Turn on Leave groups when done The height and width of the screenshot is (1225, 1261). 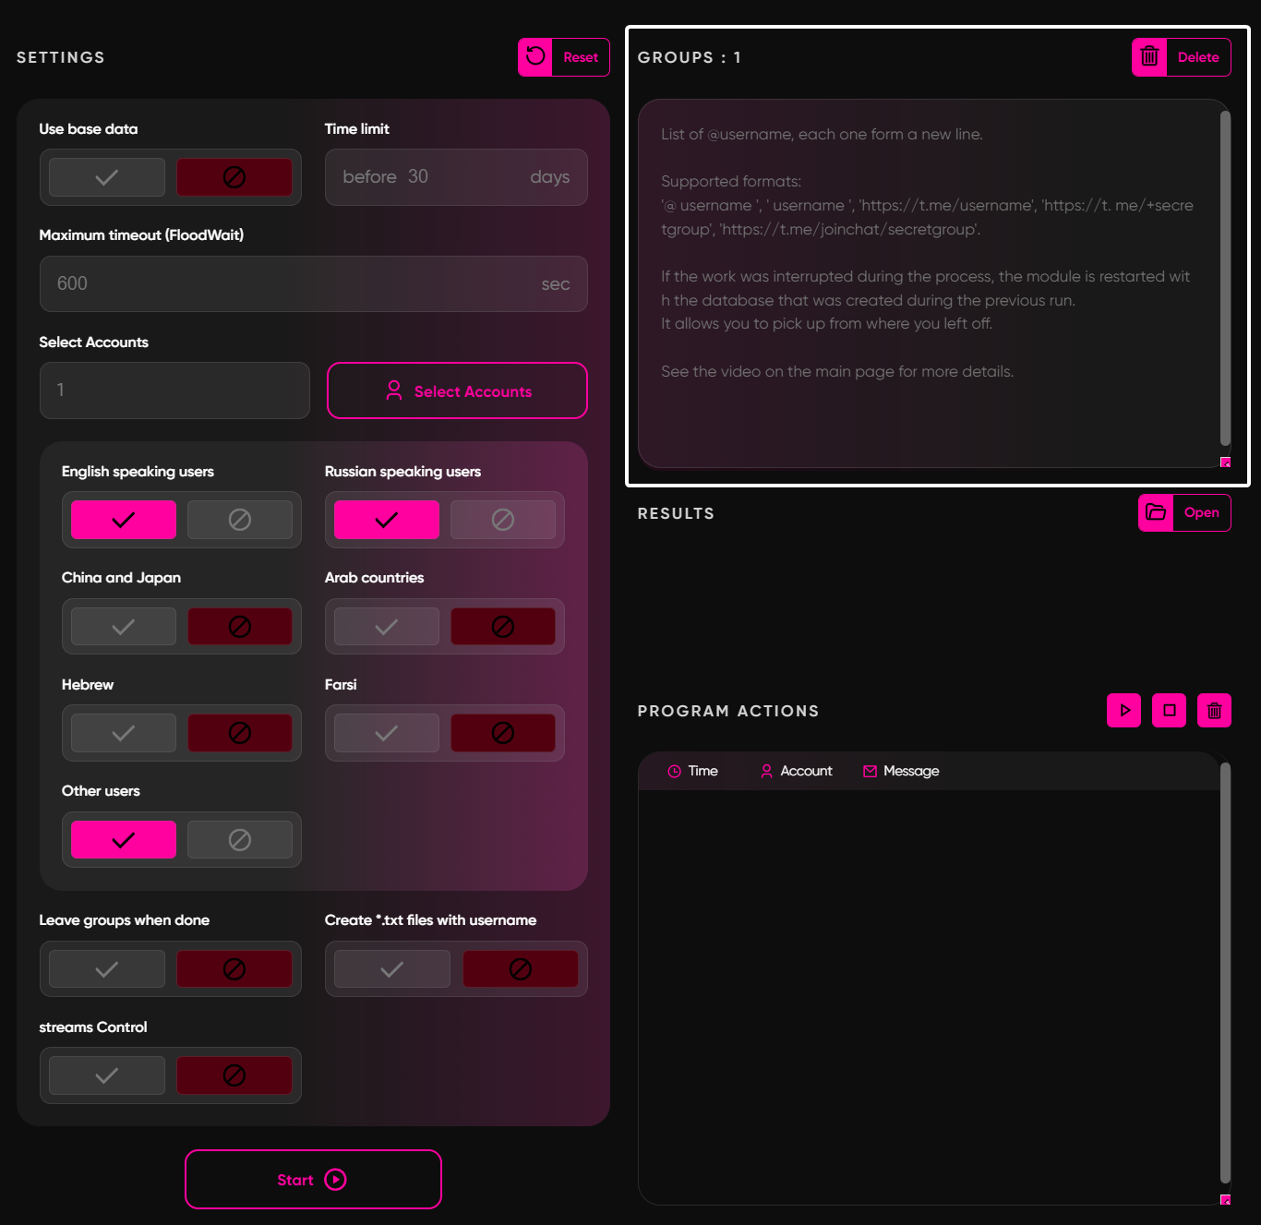click(107, 969)
